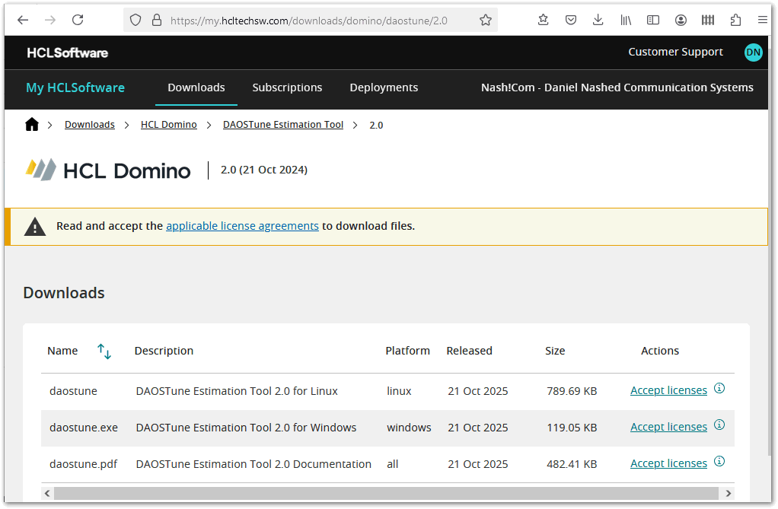The height and width of the screenshot is (509, 778).
Task: Accept licenses for daostune.exe file
Action: pos(668,427)
